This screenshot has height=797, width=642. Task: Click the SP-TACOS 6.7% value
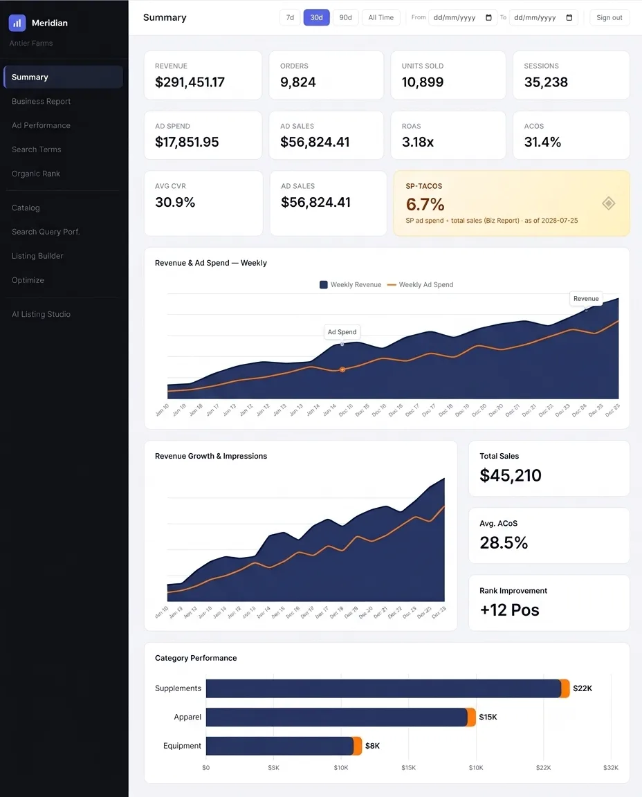[425, 204]
